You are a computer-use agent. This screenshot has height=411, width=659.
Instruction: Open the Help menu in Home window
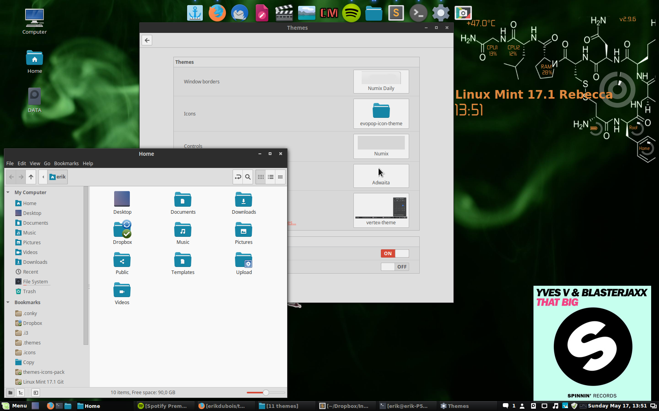point(88,163)
